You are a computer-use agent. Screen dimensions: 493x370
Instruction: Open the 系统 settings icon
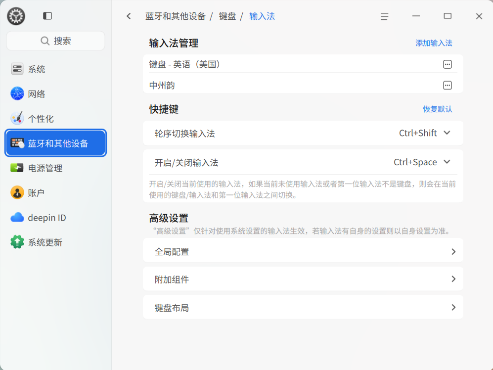click(x=17, y=69)
